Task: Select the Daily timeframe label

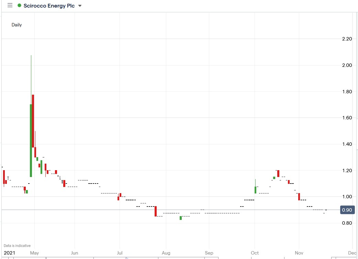Action: click(16, 25)
